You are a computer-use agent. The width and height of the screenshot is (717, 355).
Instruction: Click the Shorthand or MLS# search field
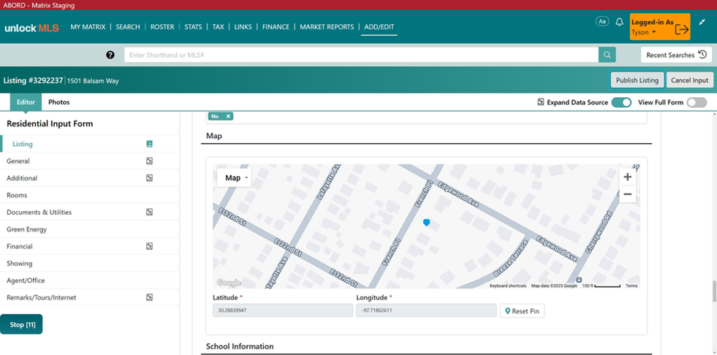(361, 55)
